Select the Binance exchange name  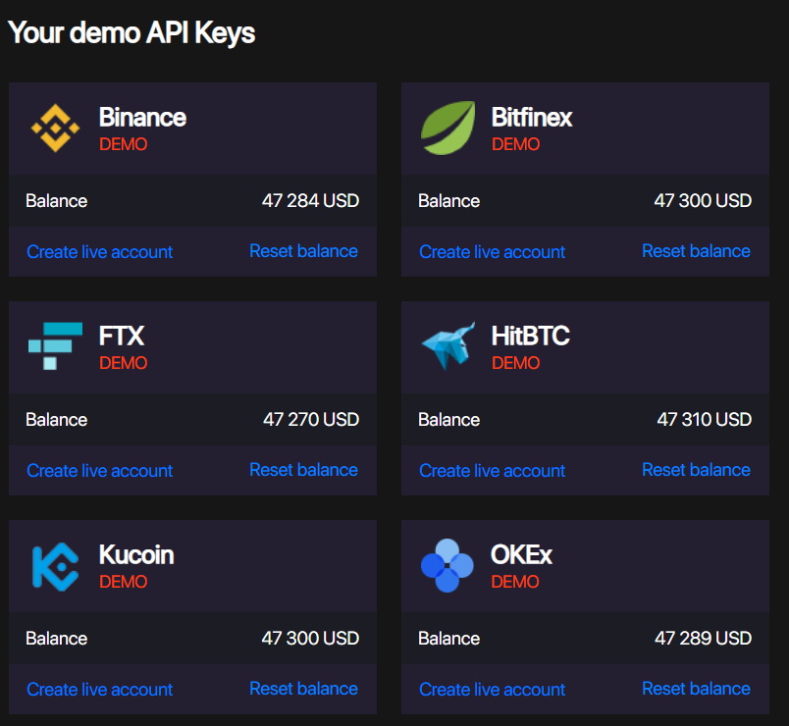click(x=142, y=117)
